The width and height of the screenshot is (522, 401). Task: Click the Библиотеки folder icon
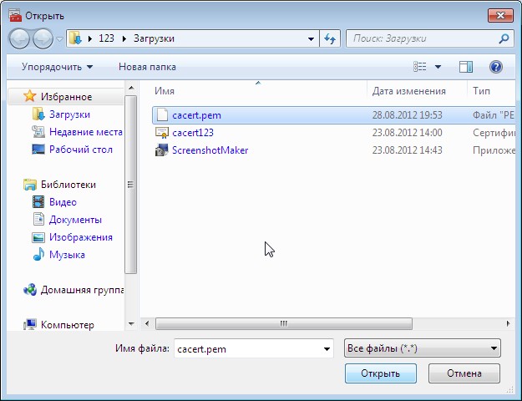(x=30, y=185)
